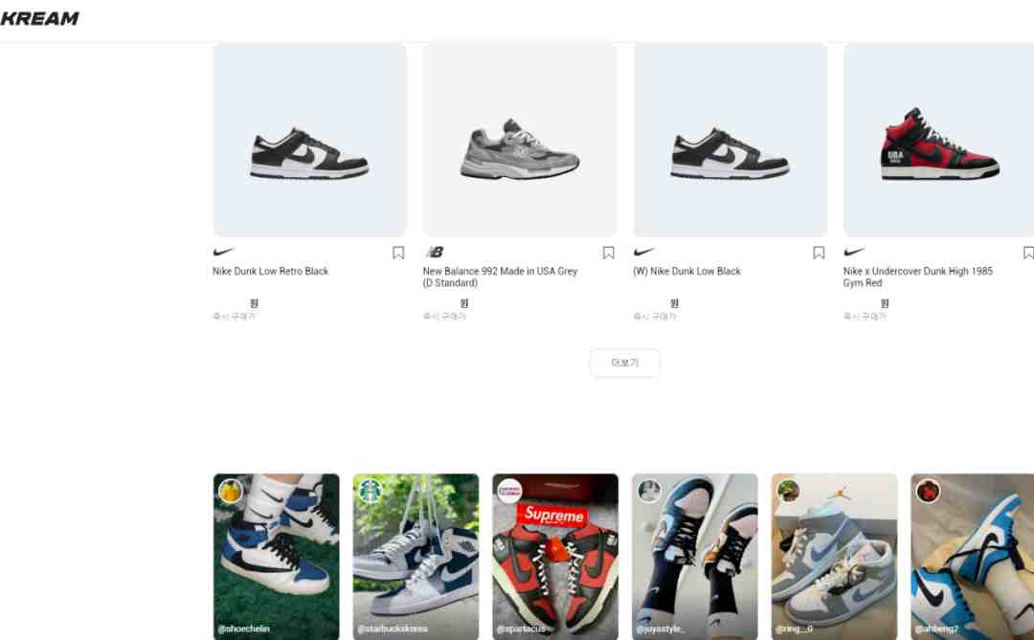Bookmark the (W) Nike Dunk Low Black
The width and height of the screenshot is (1034, 640).
pos(819,253)
